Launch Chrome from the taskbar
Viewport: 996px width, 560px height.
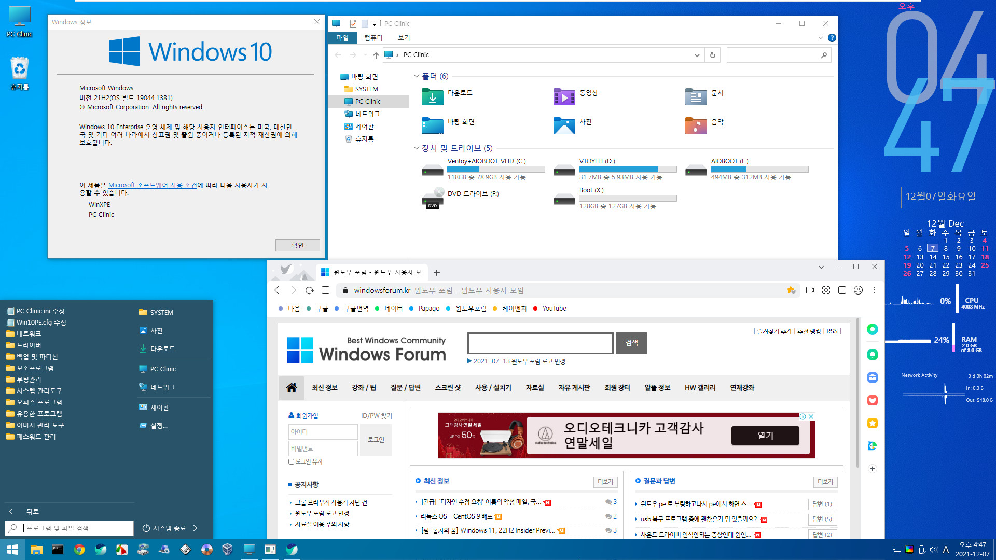tap(79, 550)
